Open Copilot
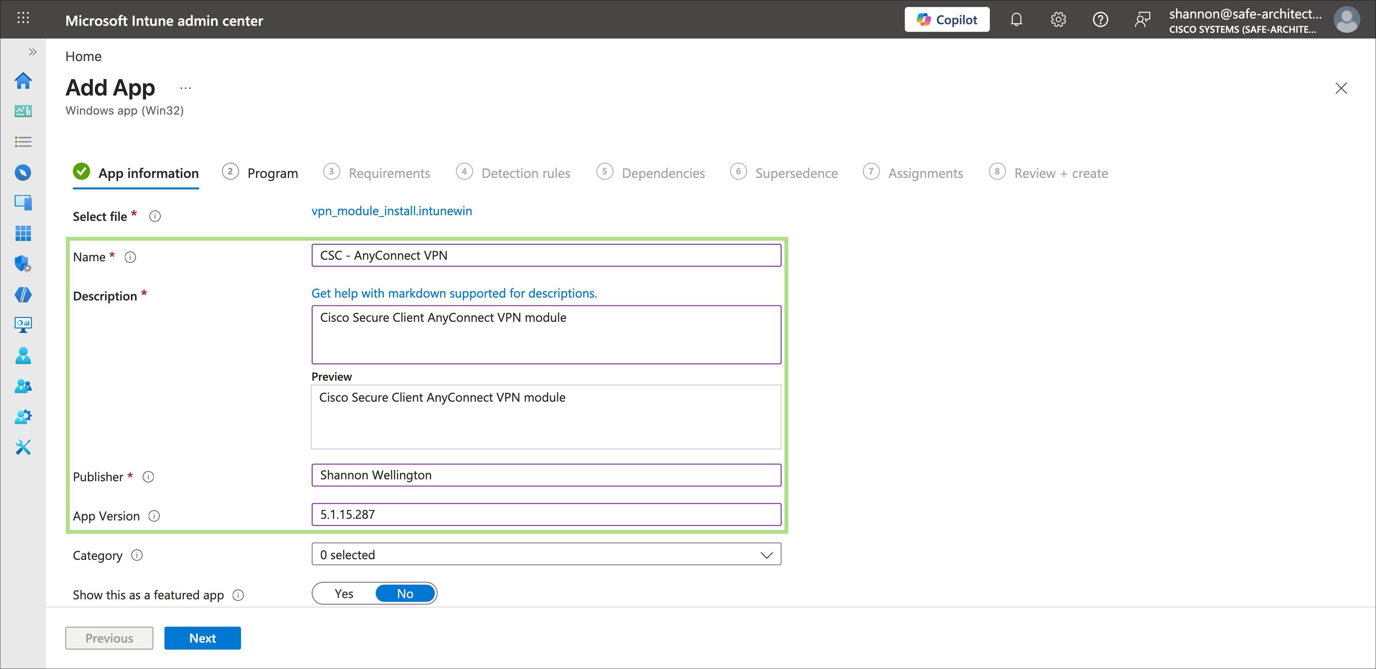1376x669 pixels. click(947, 20)
